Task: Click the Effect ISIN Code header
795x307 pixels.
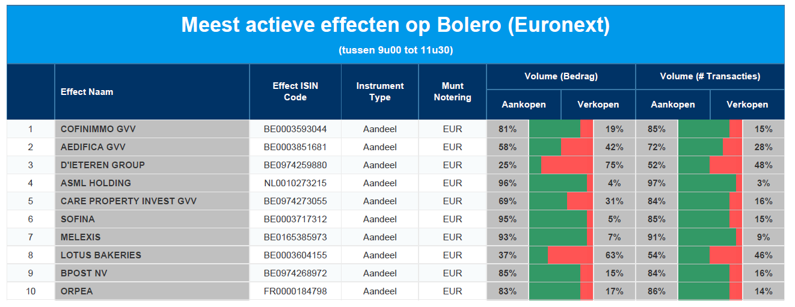Action: [x=295, y=92]
